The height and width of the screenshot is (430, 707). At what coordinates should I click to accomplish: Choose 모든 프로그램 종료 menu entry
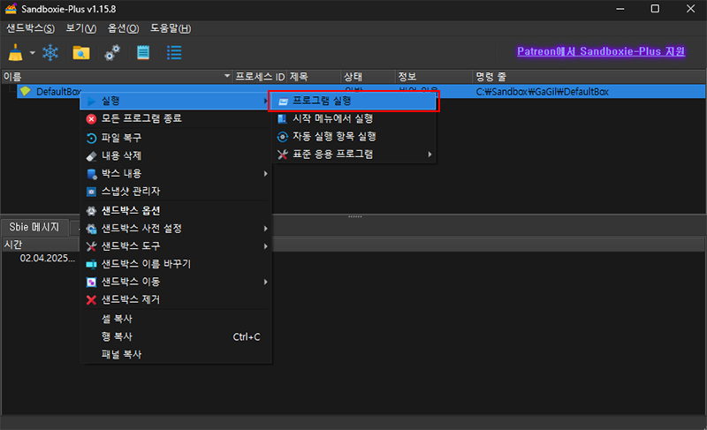(176, 118)
